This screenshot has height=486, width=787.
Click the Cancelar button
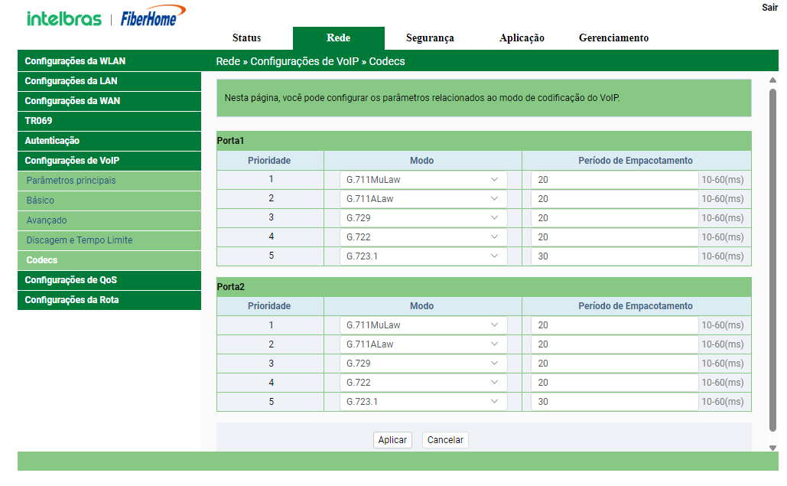tap(445, 440)
